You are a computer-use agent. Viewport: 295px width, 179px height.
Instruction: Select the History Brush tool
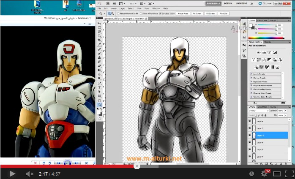click(99, 62)
